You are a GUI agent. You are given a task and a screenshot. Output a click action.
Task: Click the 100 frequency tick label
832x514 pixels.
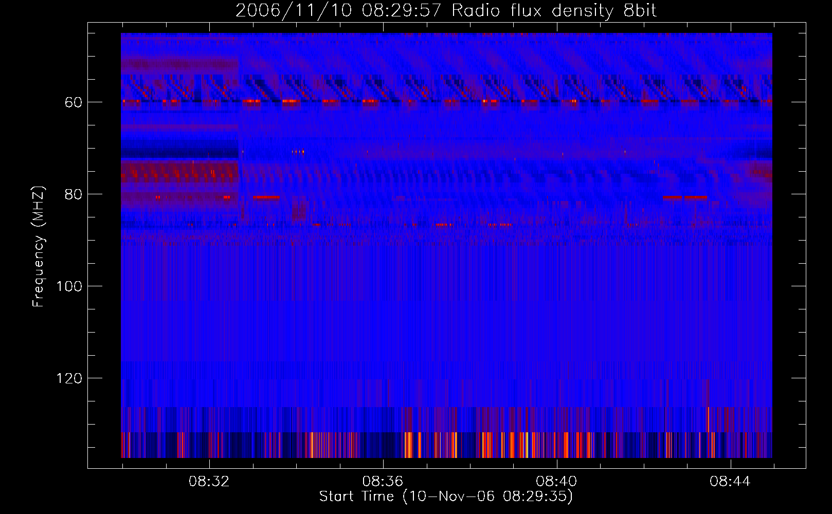pos(69,286)
